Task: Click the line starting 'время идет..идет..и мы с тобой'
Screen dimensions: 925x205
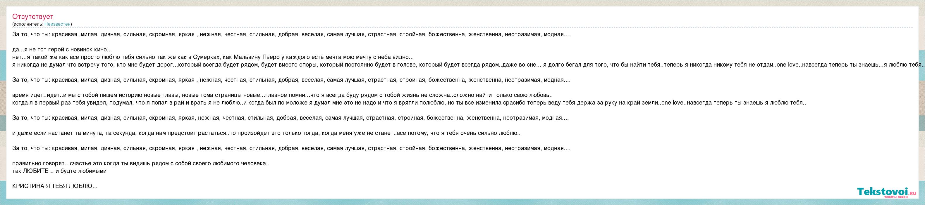Action: point(282,95)
